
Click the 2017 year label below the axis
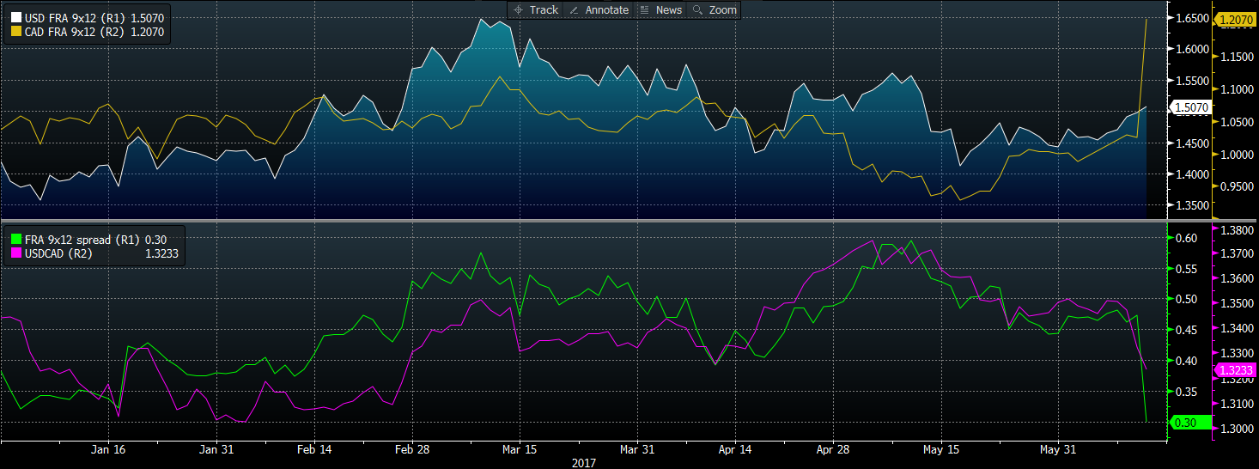(584, 463)
